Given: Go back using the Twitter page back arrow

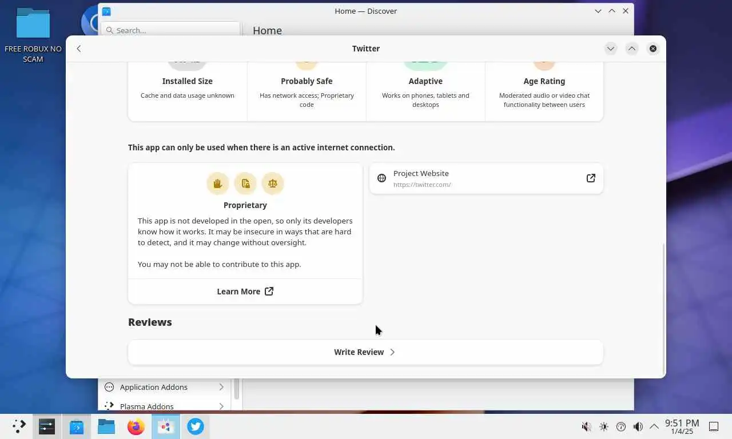Looking at the screenshot, I should (79, 49).
